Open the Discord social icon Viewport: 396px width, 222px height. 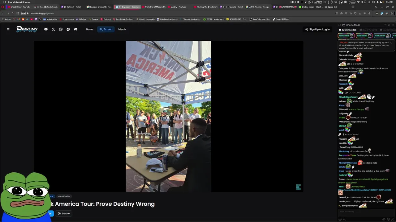coord(75,29)
